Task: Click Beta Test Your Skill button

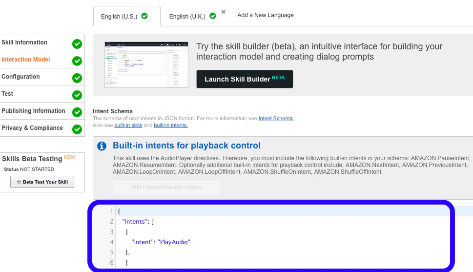Action: [x=42, y=182]
